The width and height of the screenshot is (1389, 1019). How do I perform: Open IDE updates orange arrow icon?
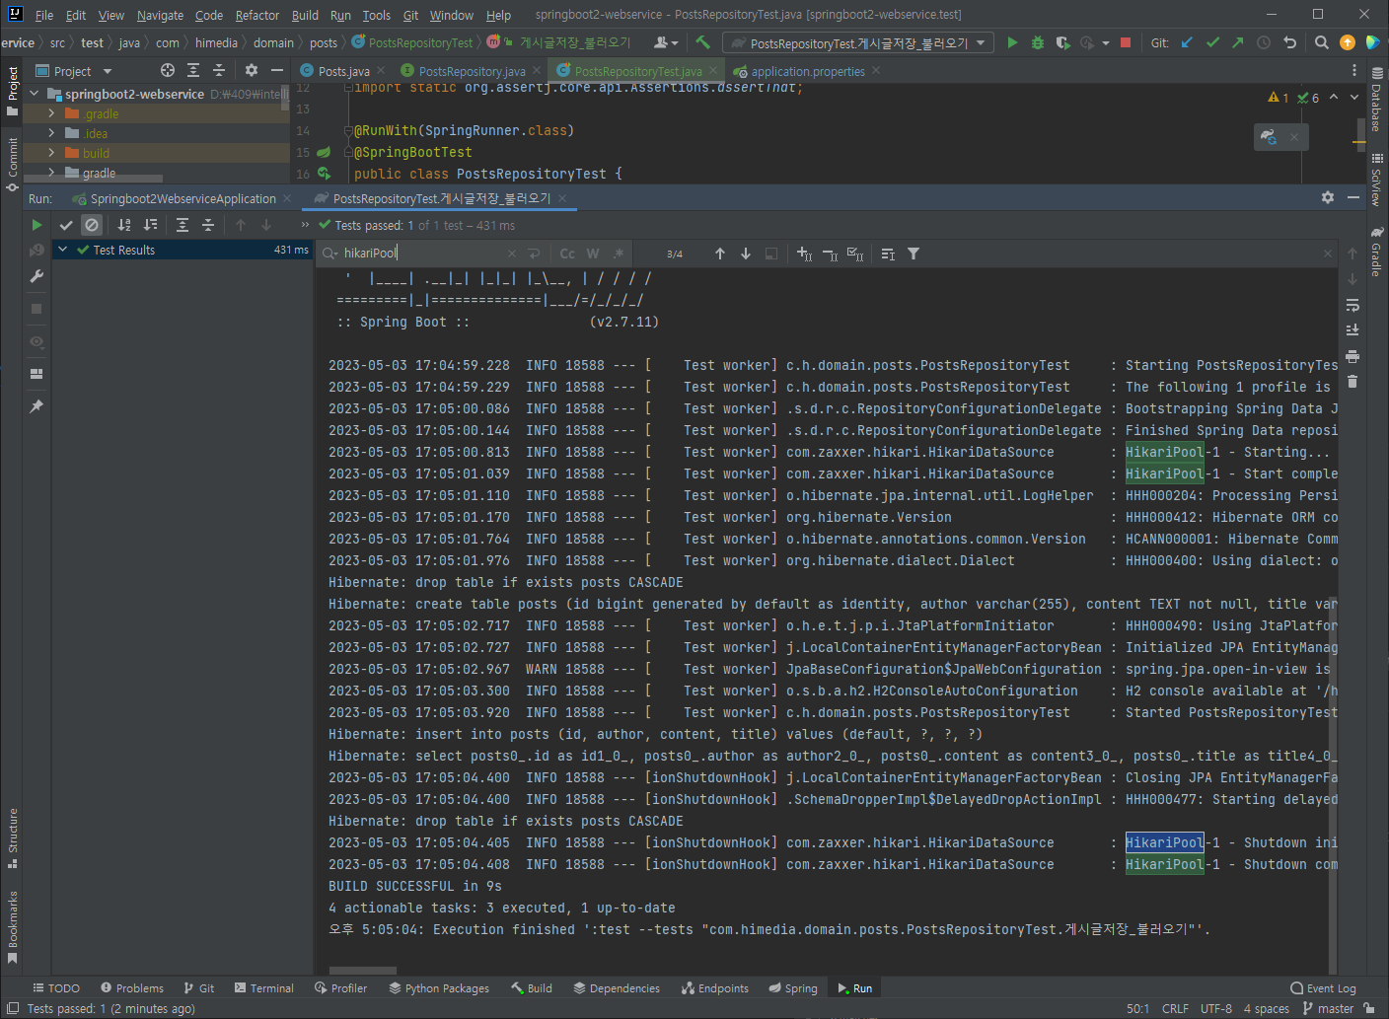1348,42
